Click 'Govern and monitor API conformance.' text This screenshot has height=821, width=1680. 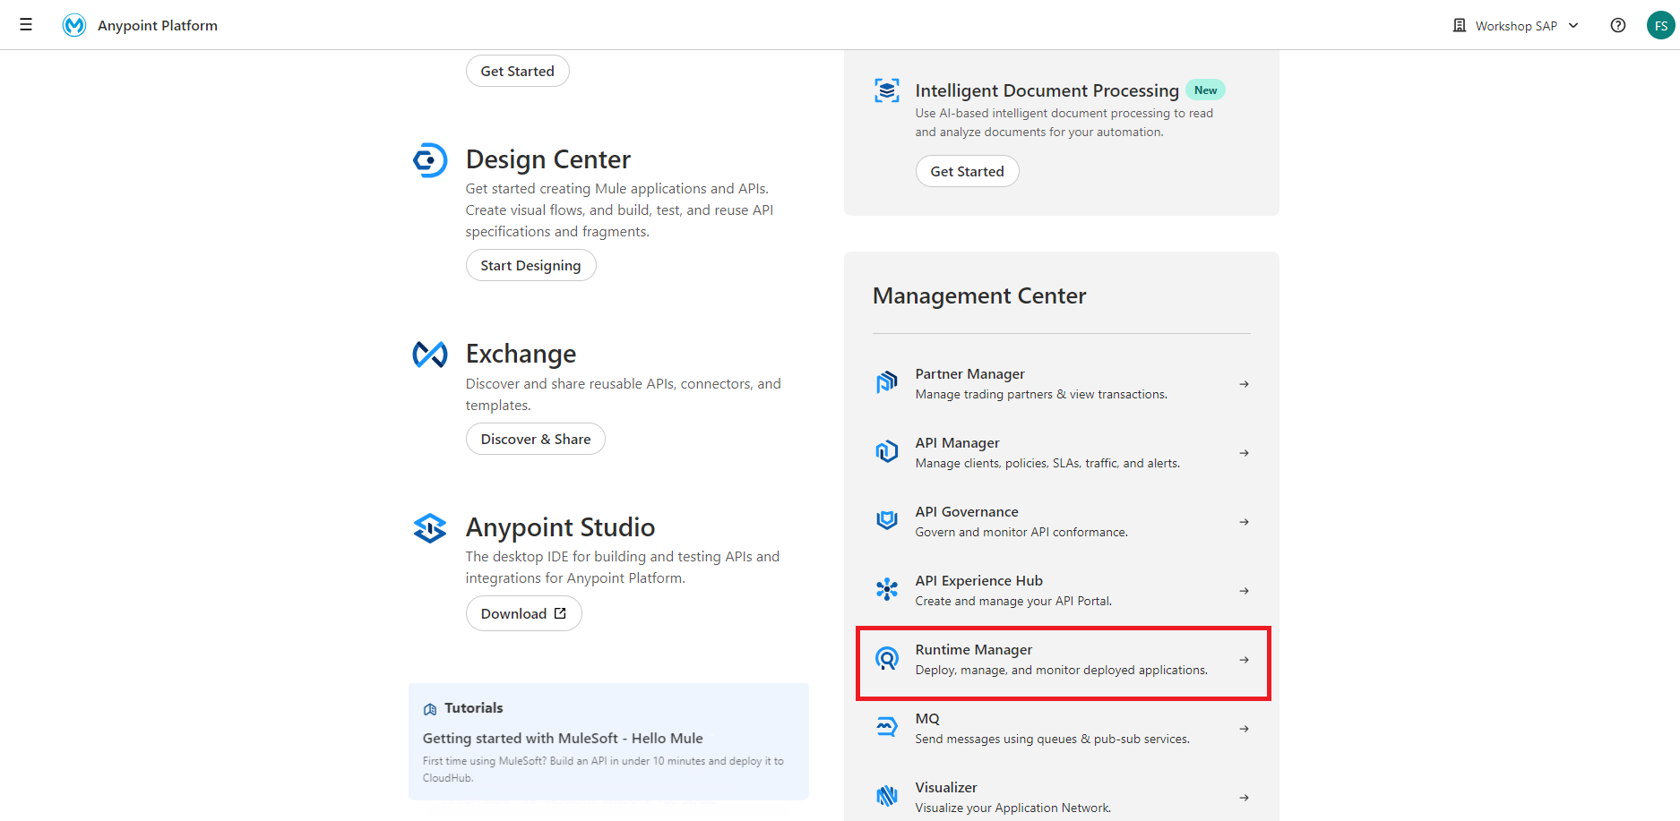(1021, 532)
